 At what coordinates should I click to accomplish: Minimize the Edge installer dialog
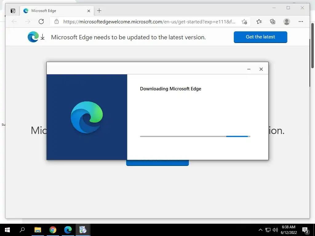click(x=249, y=69)
